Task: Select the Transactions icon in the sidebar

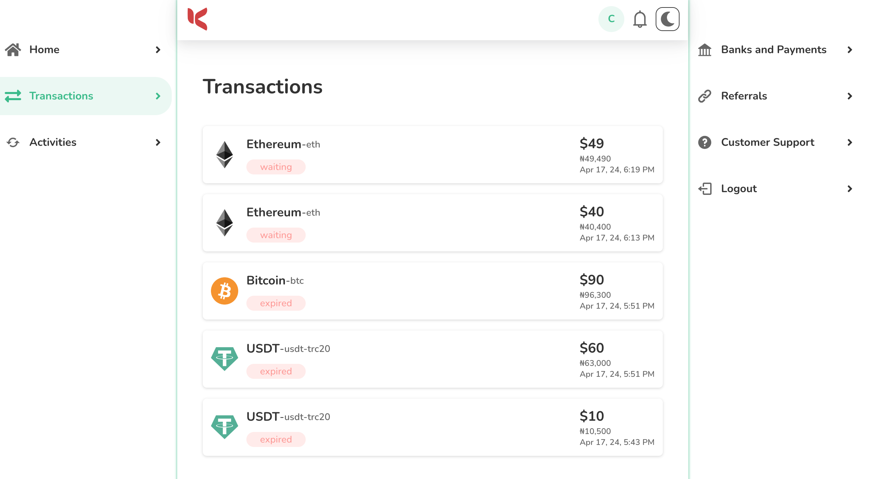Action: [13, 96]
